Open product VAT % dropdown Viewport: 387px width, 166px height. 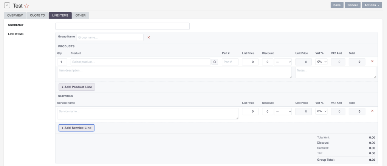coord(321,62)
